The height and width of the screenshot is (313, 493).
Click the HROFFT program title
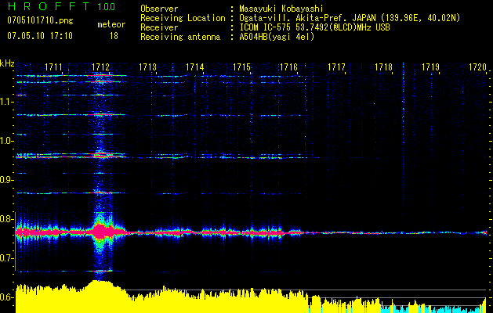point(49,6)
